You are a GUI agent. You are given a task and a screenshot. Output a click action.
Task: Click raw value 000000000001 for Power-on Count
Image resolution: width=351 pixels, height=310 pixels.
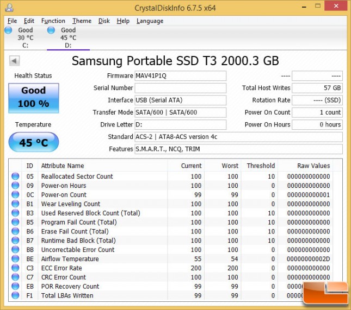click(309, 195)
